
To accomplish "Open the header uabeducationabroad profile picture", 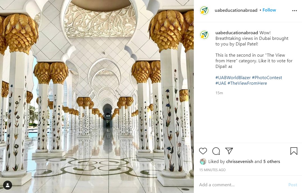I will 204,11.
